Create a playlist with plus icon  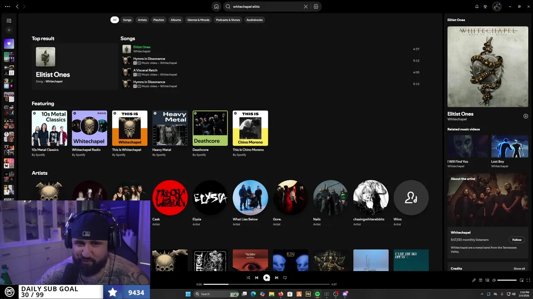[9, 30]
